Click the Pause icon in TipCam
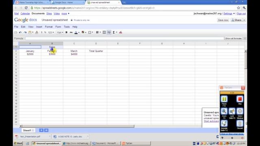The width and height of the screenshot is (260, 146). point(224,99)
